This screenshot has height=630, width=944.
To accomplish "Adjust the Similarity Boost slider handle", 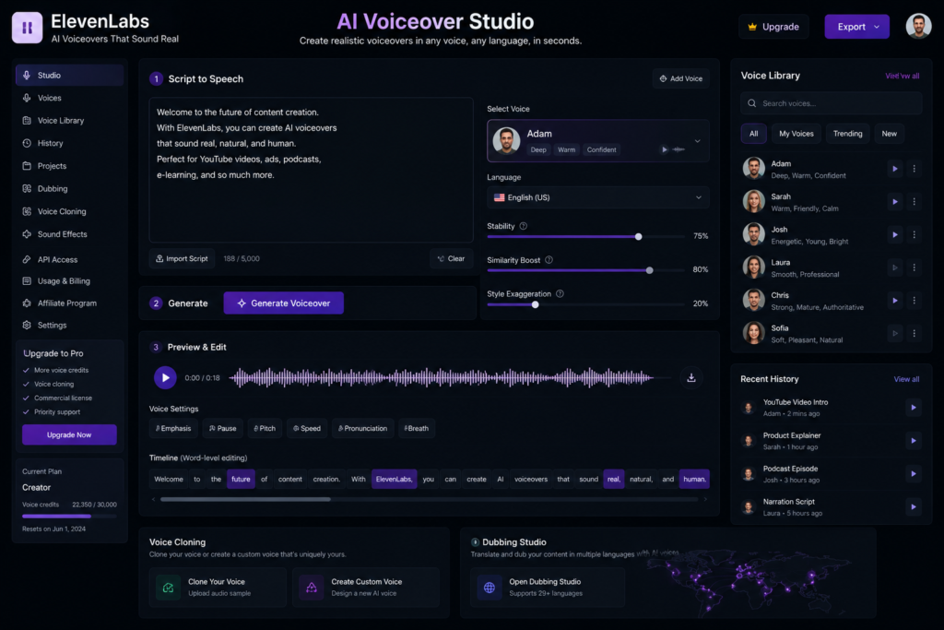I will click(x=649, y=270).
